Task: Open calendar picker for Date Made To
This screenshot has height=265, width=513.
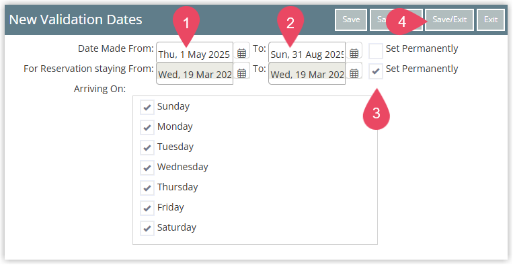Action: (354, 53)
